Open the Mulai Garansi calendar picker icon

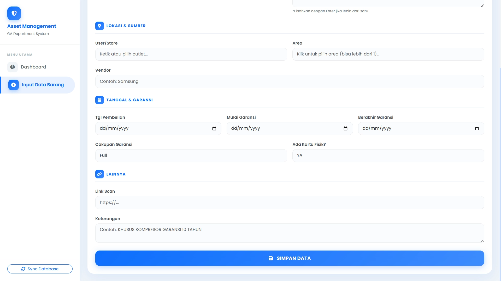pyautogui.click(x=345, y=128)
